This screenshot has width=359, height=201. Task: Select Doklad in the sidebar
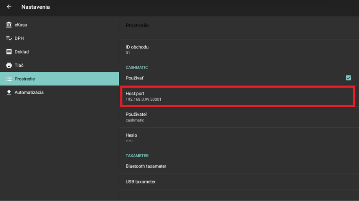tap(22, 52)
